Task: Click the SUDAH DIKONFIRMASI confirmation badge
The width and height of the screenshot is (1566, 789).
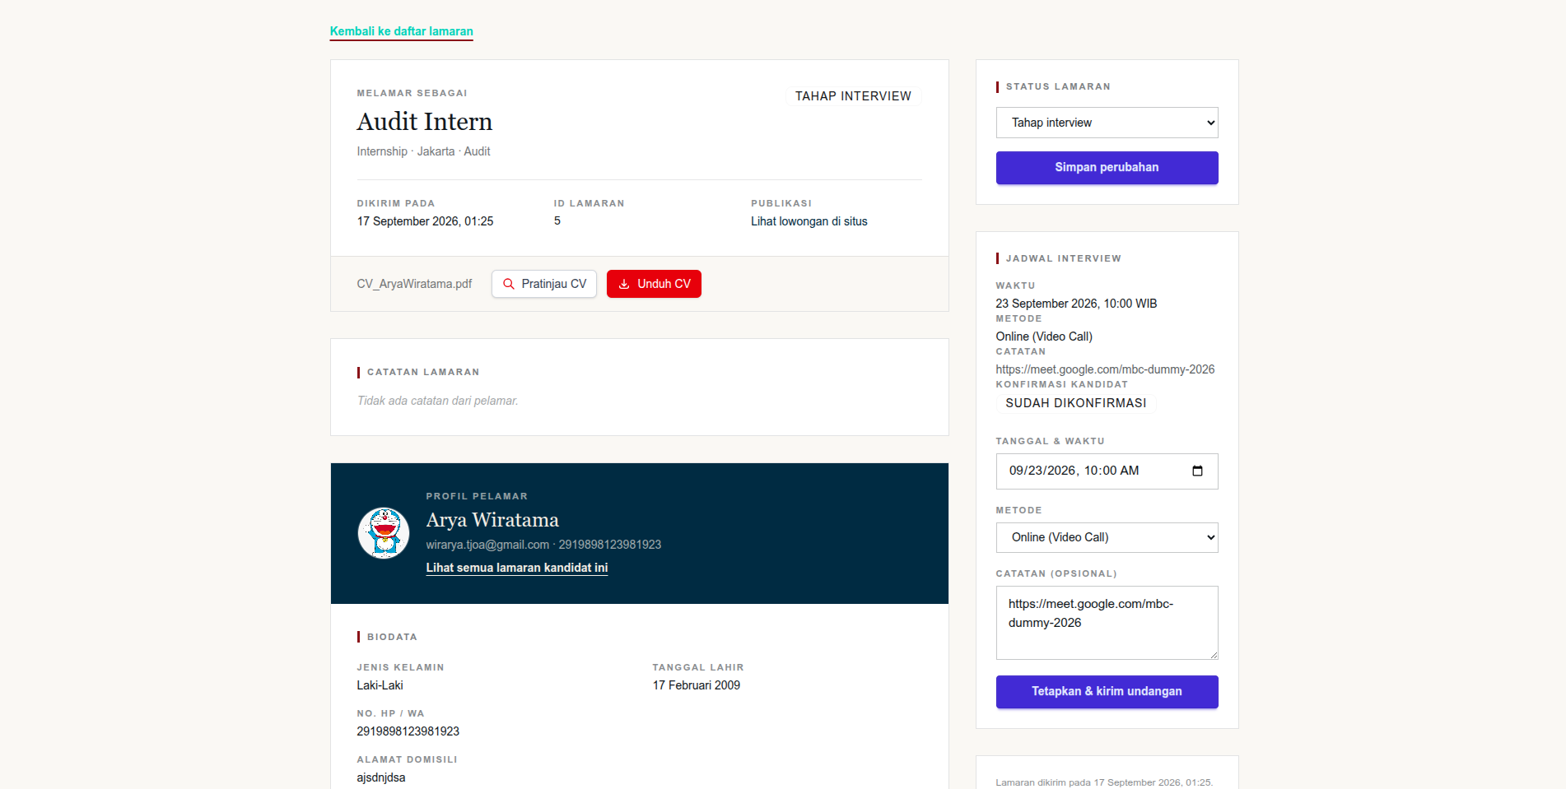Action: click(1076, 403)
